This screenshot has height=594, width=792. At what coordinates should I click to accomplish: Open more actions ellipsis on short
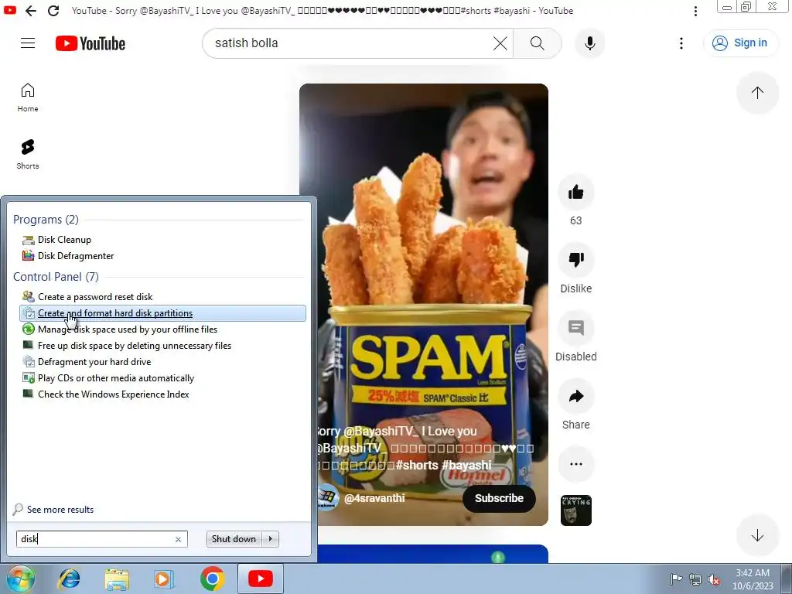pyautogui.click(x=575, y=464)
